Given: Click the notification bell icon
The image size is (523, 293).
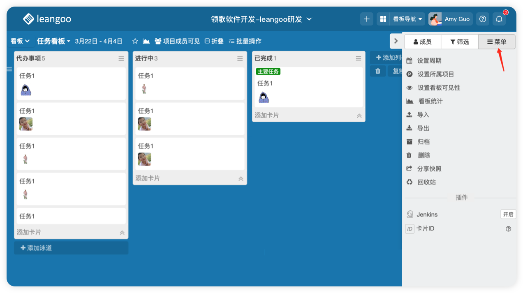Looking at the screenshot, I should coord(499,19).
